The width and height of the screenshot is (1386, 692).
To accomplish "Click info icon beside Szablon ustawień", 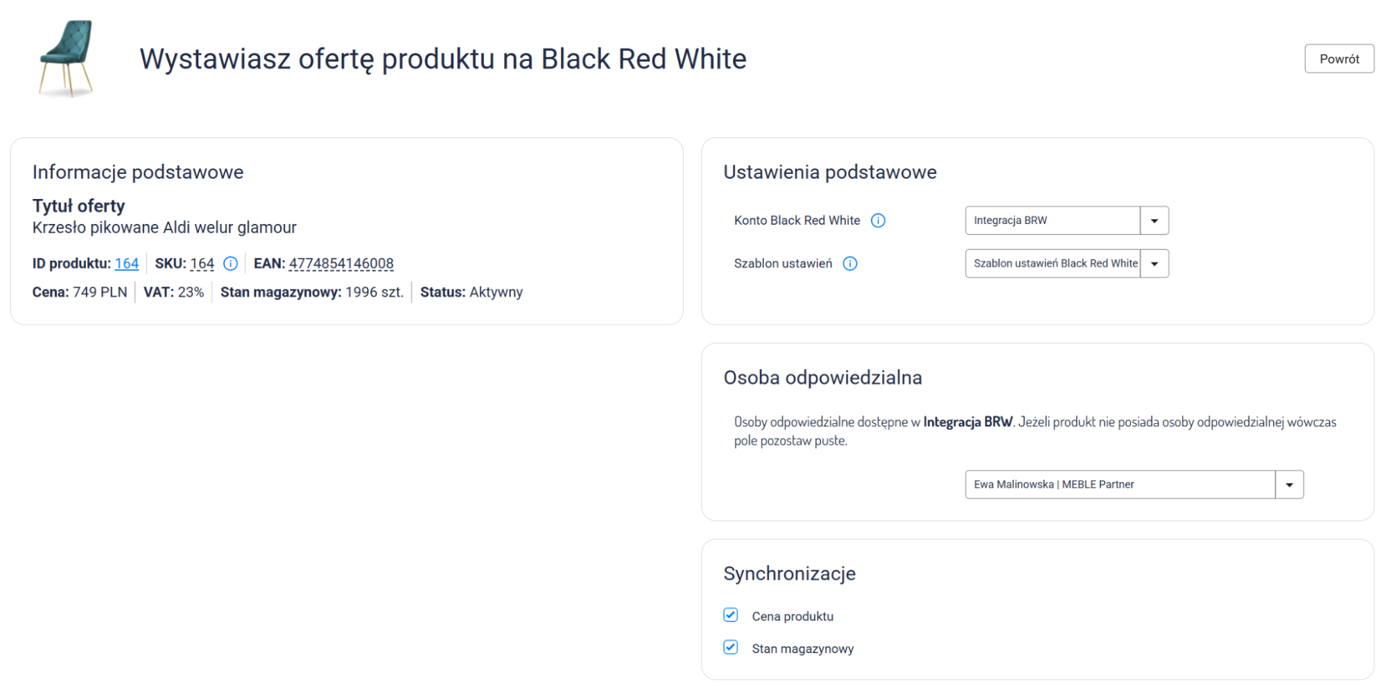I will coord(850,263).
